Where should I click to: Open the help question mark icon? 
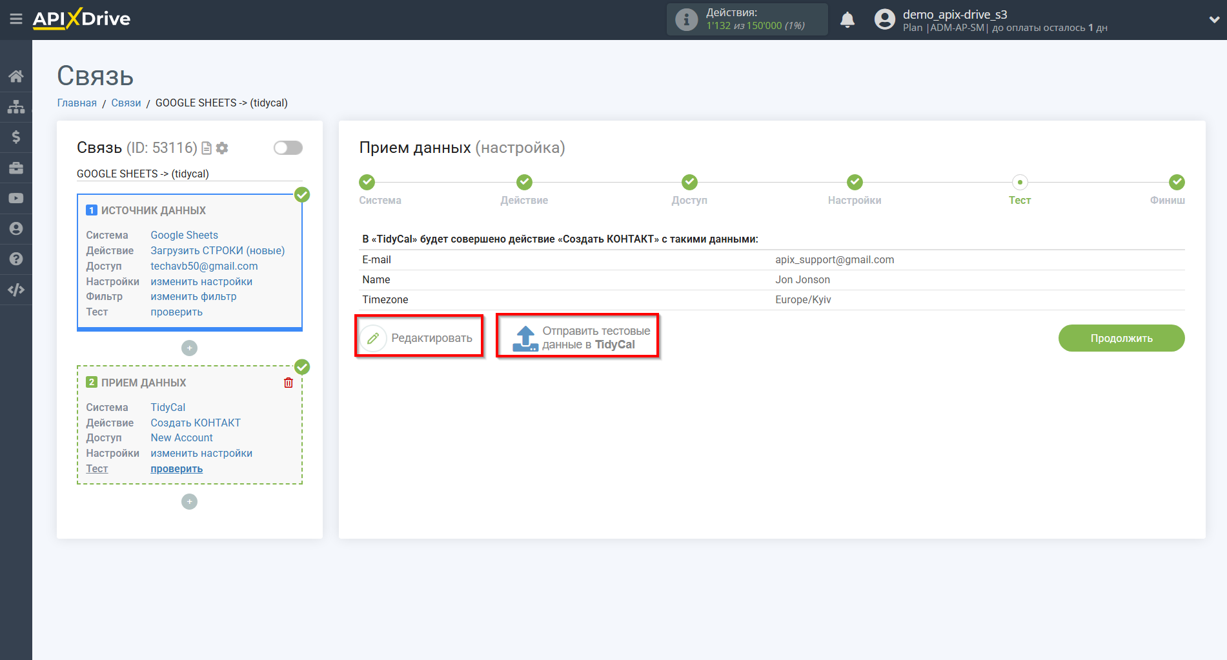pos(16,259)
